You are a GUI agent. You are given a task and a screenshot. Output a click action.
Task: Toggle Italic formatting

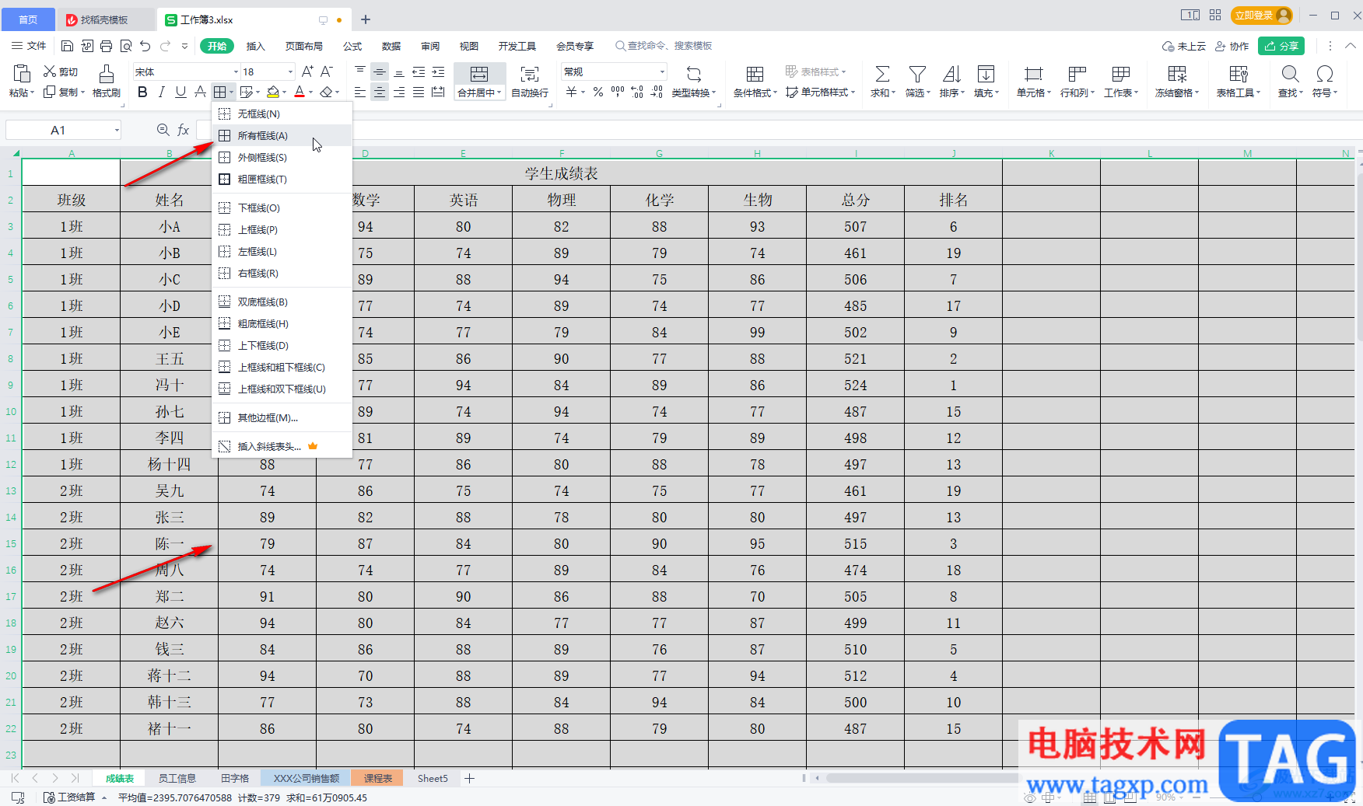(161, 92)
